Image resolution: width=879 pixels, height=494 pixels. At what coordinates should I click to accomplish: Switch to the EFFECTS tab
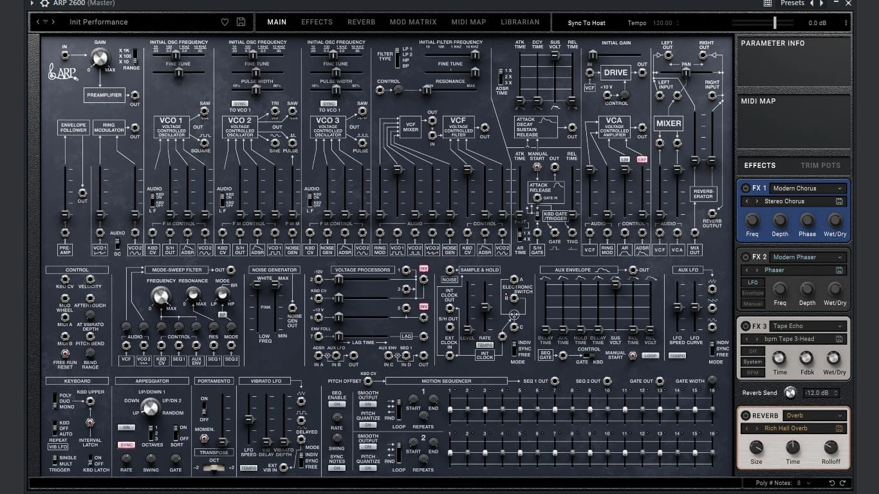click(x=317, y=22)
